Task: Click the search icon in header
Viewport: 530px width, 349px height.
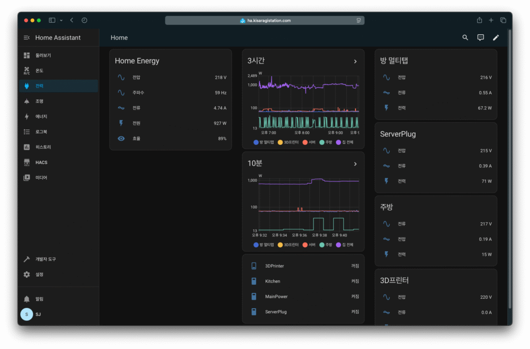Action: 465,38
